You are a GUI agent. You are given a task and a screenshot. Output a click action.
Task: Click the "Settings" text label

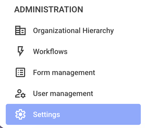click(47, 115)
